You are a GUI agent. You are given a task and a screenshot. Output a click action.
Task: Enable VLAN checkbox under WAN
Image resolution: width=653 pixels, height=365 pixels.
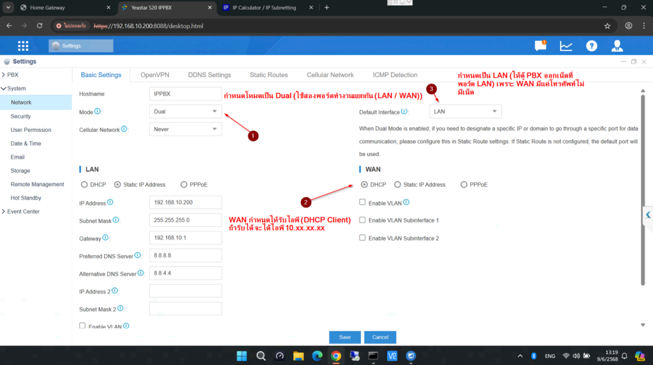362,203
